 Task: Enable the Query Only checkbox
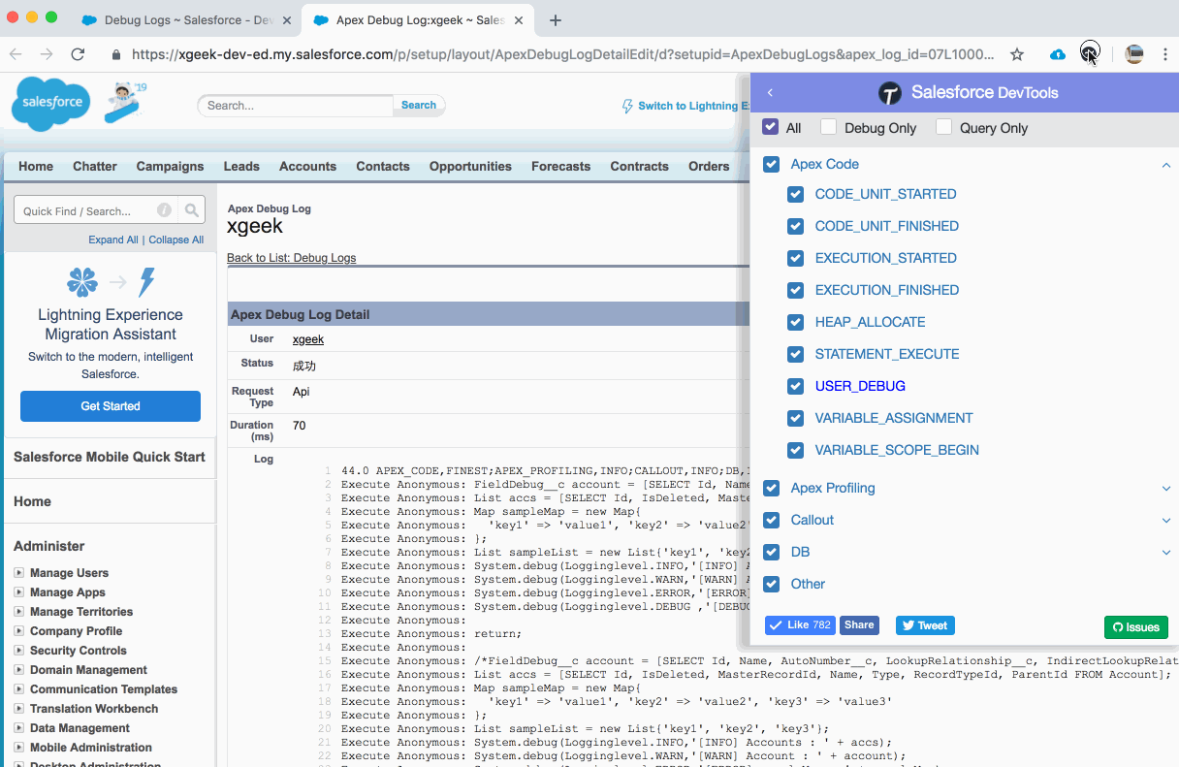point(943,127)
